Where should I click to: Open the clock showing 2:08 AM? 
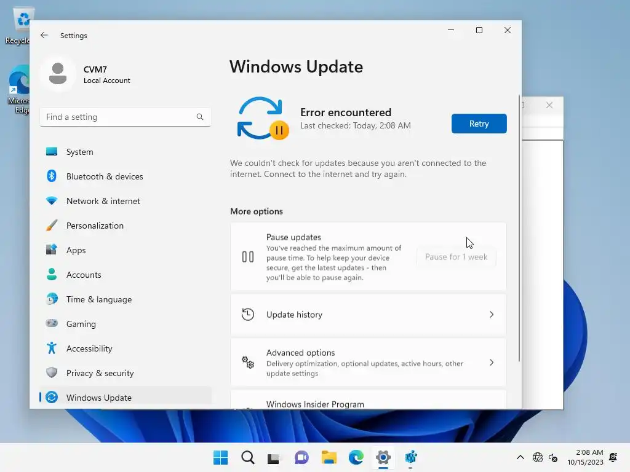[586, 457]
